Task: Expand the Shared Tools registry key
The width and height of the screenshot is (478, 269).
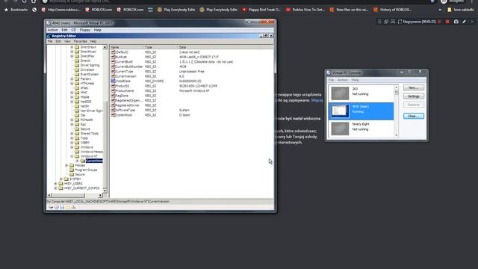Action: pyautogui.click(x=72, y=133)
